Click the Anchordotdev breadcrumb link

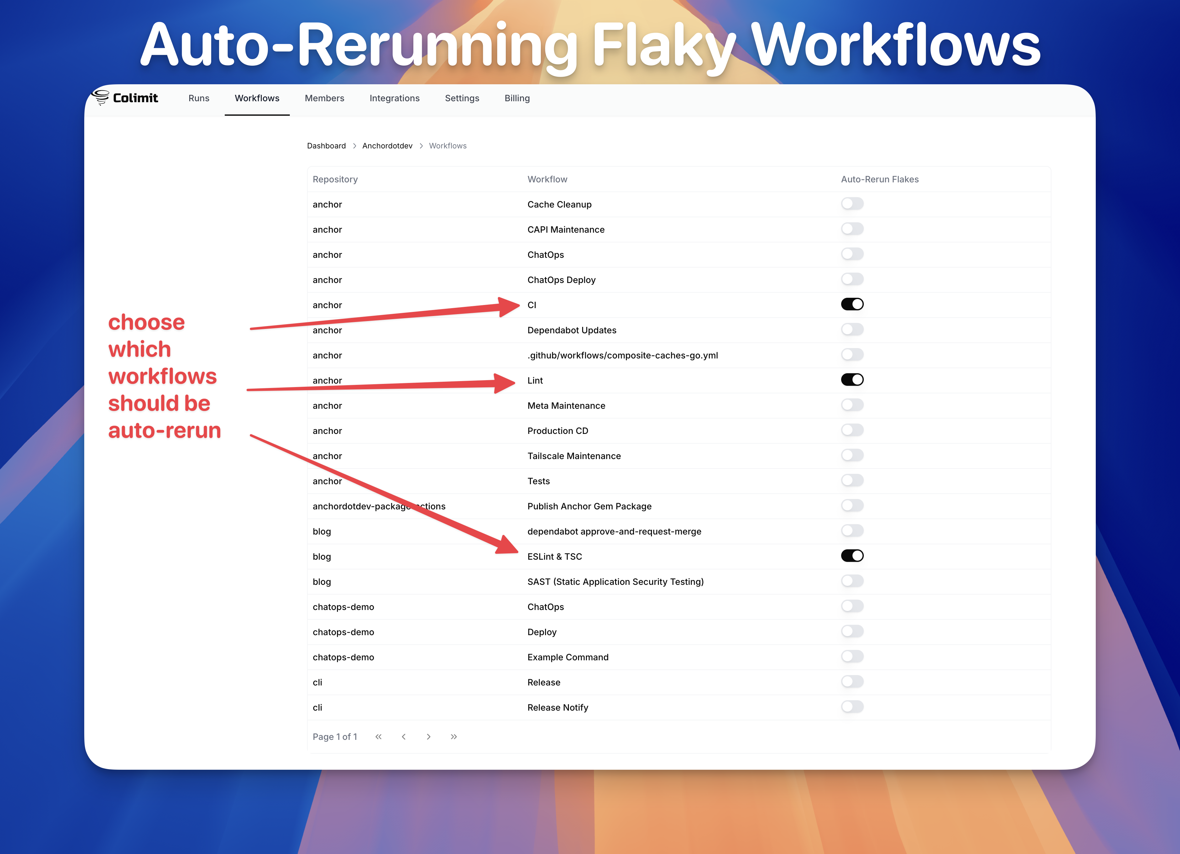tap(387, 146)
